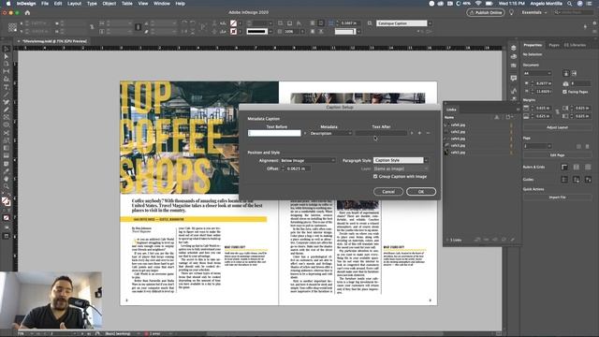Image resolution: width=599 pixels, height=337 pixels.
Task: Click the Edit Original pencil icon in Links panel
Action: [x=512, y=240]
